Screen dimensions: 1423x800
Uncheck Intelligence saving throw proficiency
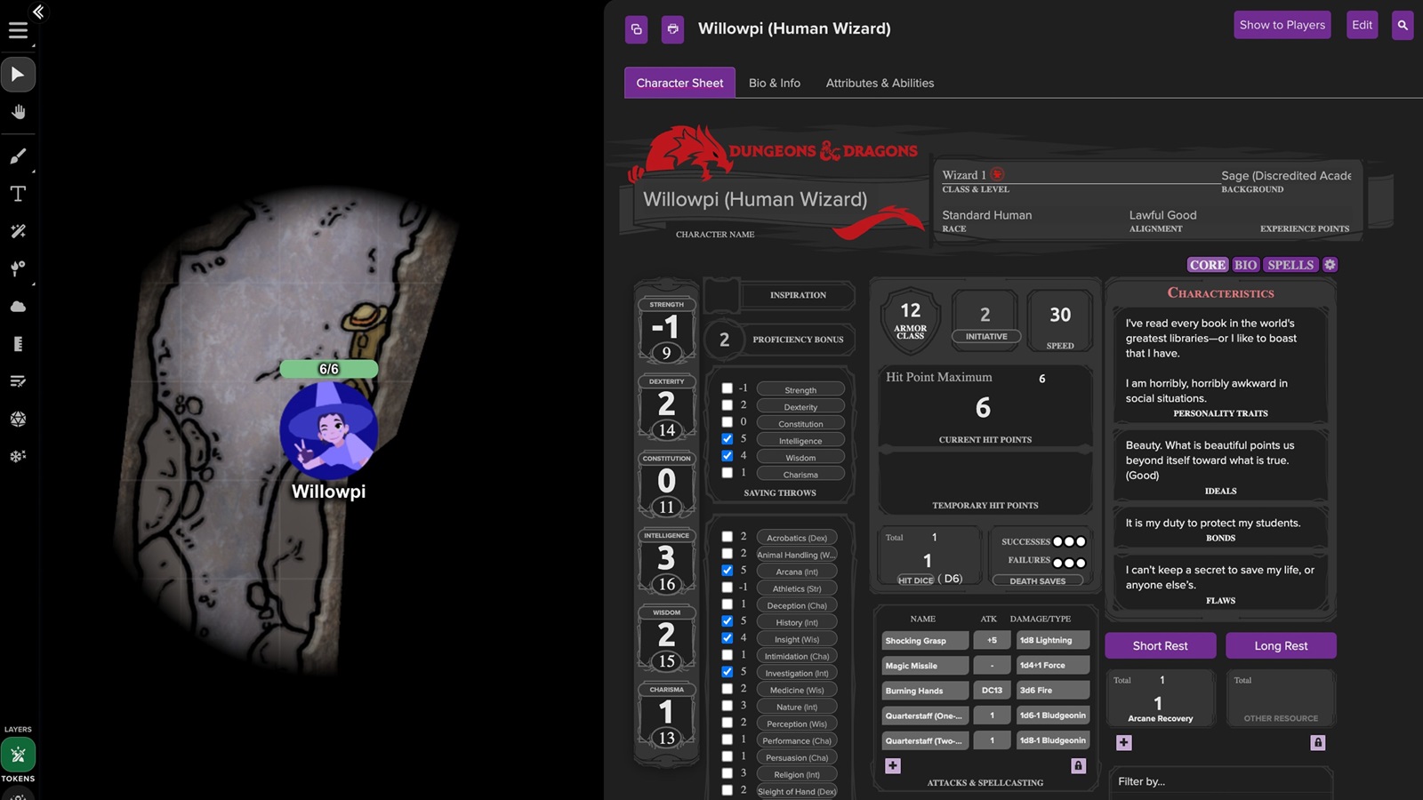click(x=727, y=439)
